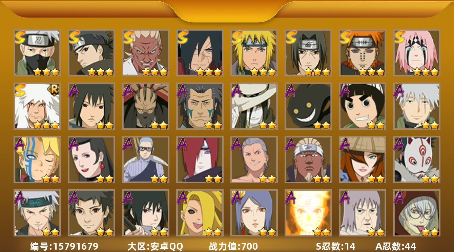Click the blue-haired A-rank ninja with flower
This screenshot has height=252, width=454.
tap(254, 213)
